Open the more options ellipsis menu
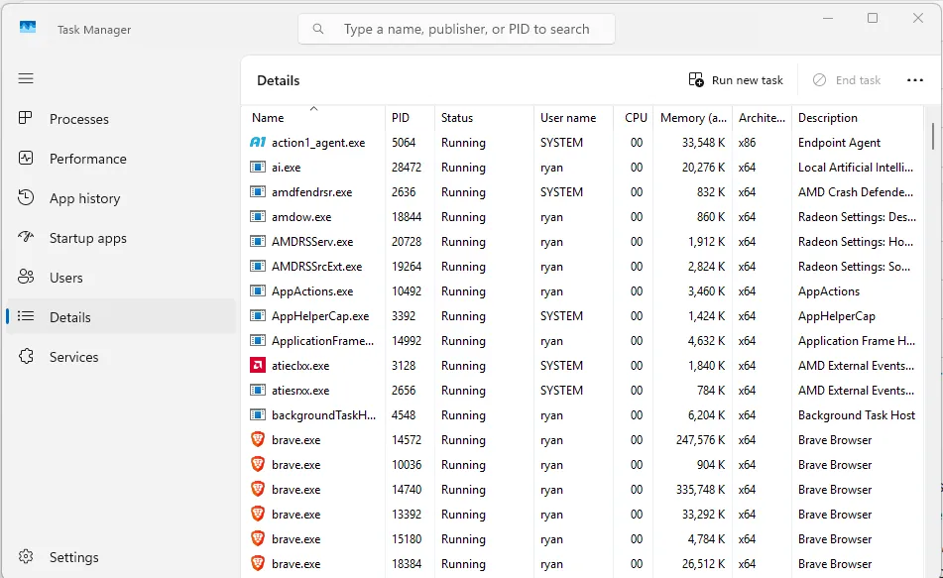This screenshot has width=943, height=578. [x=914, y=80]
